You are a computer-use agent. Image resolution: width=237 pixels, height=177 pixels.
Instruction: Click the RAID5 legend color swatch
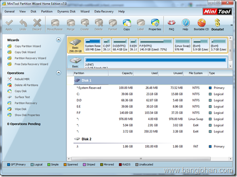point(121,165)
